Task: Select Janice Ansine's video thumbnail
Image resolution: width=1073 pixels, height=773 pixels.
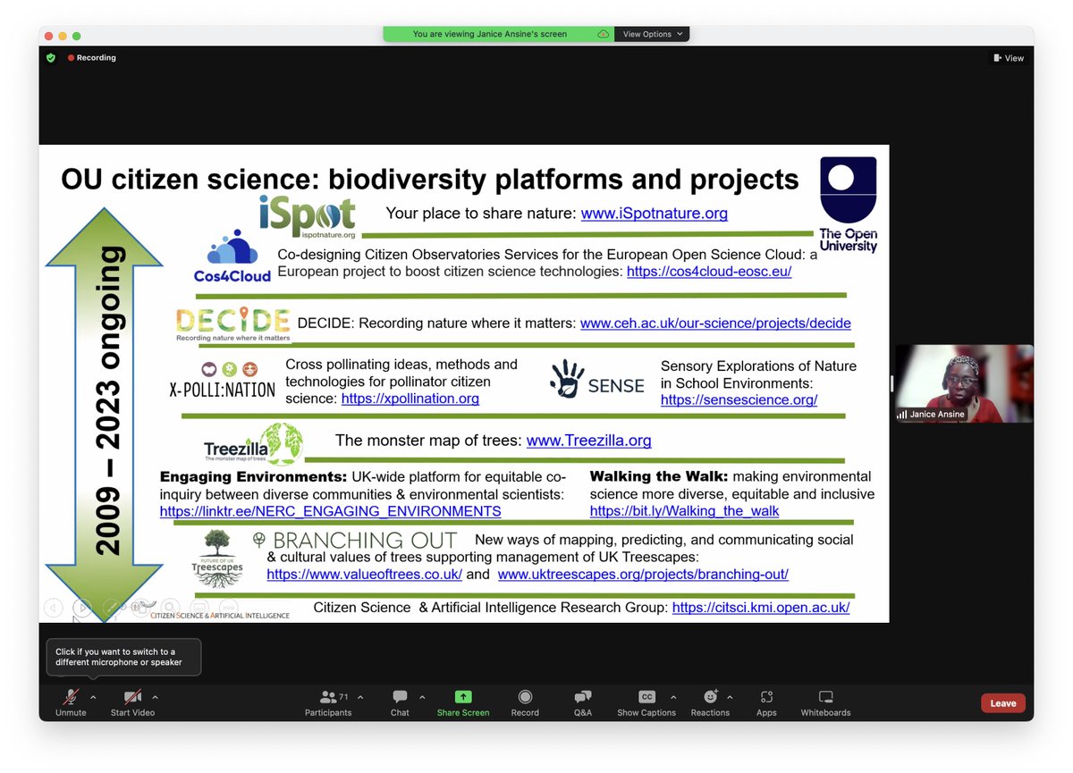Action: coord(964,383)
